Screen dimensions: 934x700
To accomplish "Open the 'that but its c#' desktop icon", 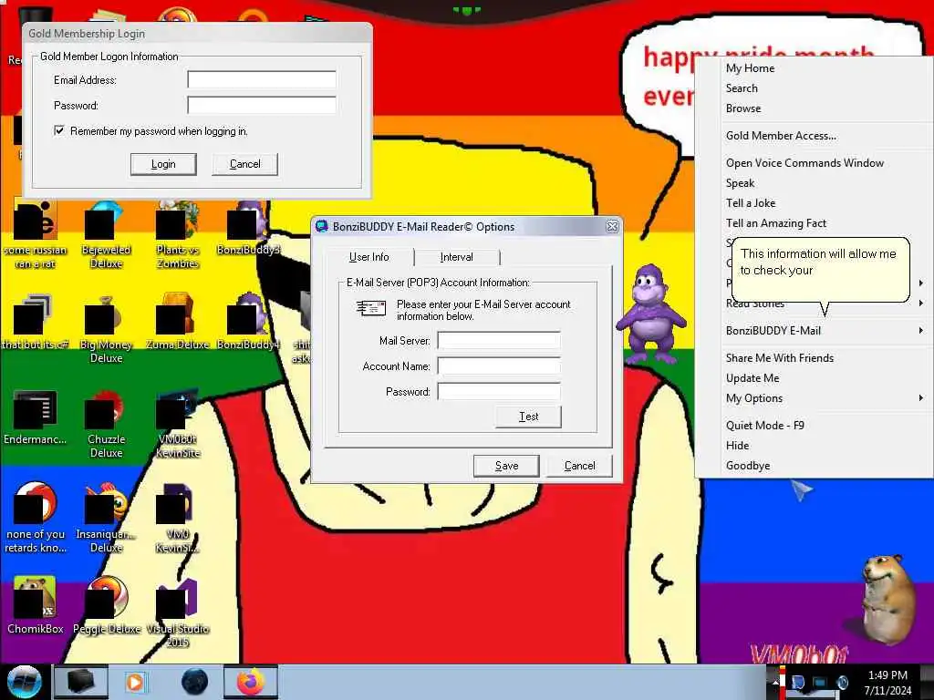I will pyautogui.click(x=35, y=322).
